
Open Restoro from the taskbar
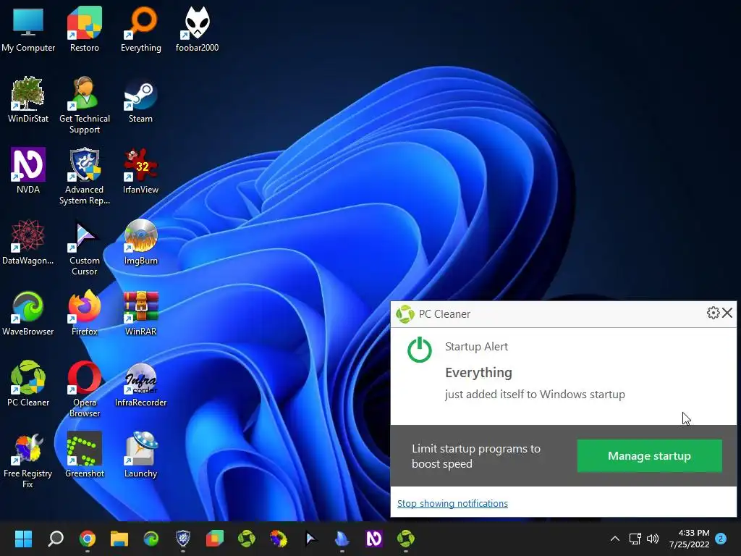(214, 539)
